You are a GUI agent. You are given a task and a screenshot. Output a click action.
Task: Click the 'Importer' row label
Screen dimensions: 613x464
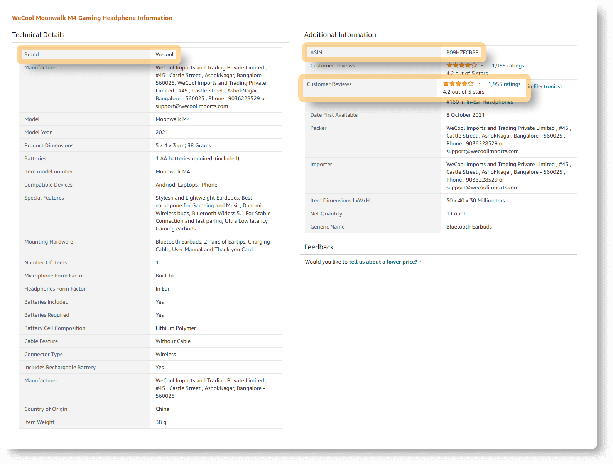coord(321,164)
